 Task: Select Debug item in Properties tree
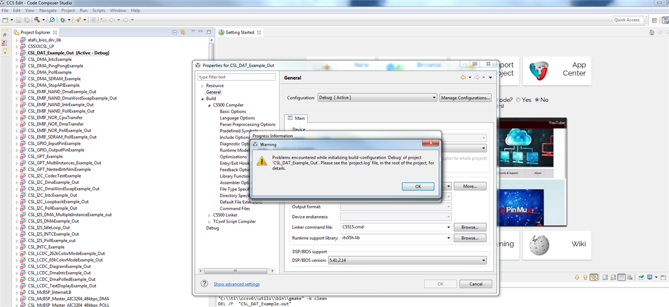[212, 228]
